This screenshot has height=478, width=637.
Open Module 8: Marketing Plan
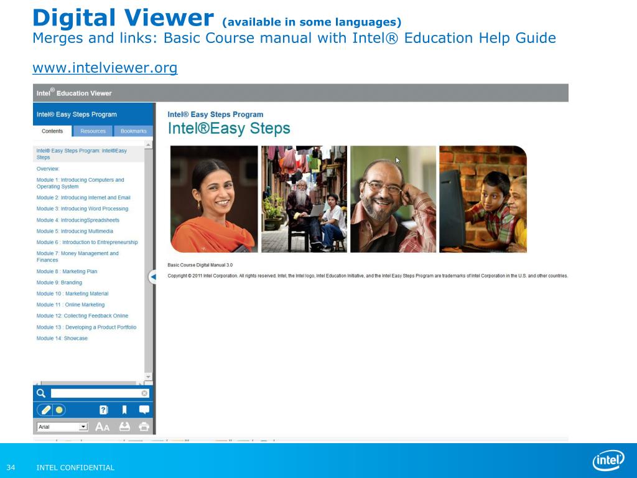[67, 271]
